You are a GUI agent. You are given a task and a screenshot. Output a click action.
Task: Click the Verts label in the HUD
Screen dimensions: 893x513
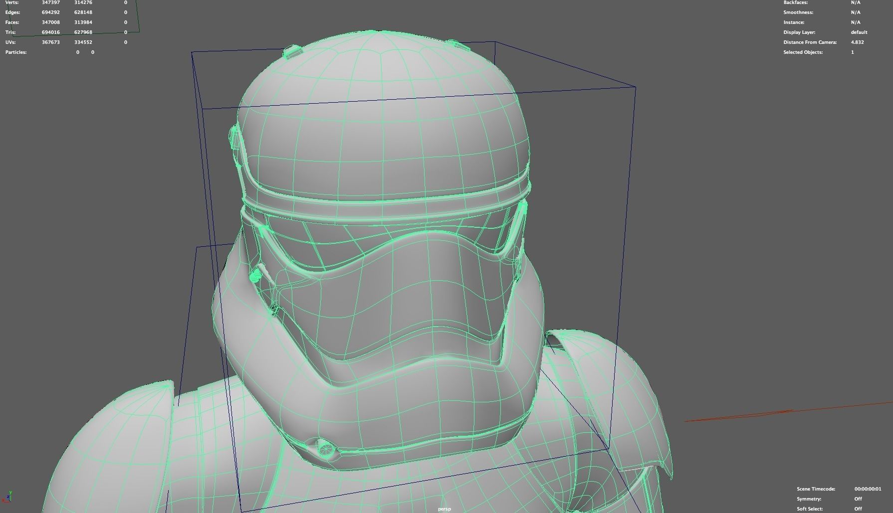[x=12, y=2]
